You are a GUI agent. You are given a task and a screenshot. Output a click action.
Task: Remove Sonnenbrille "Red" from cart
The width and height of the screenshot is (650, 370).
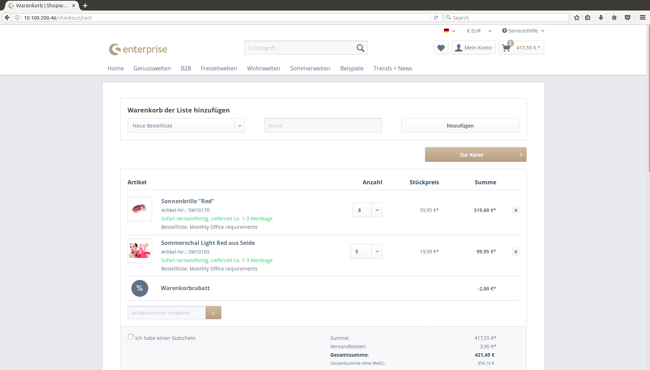click(x=515, y=210)
